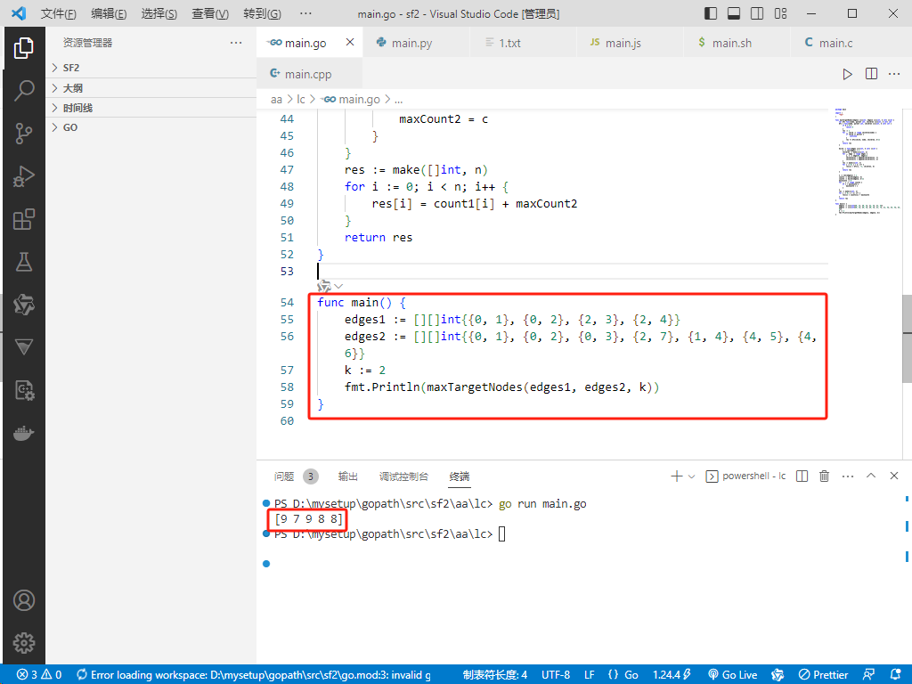The image size is (912, 684).
Task: Open the Extensions view icon
Action: [24, 219]
